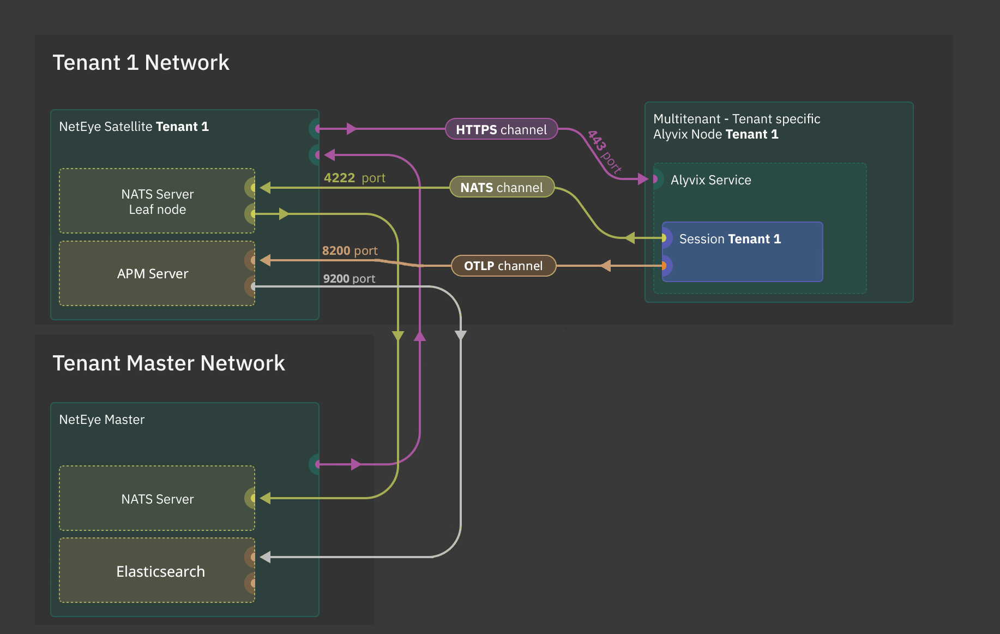The height and width of the screenshot is (634, 1000).
Task: Click the HTTPS channel pill label
Action: (501, 129)
